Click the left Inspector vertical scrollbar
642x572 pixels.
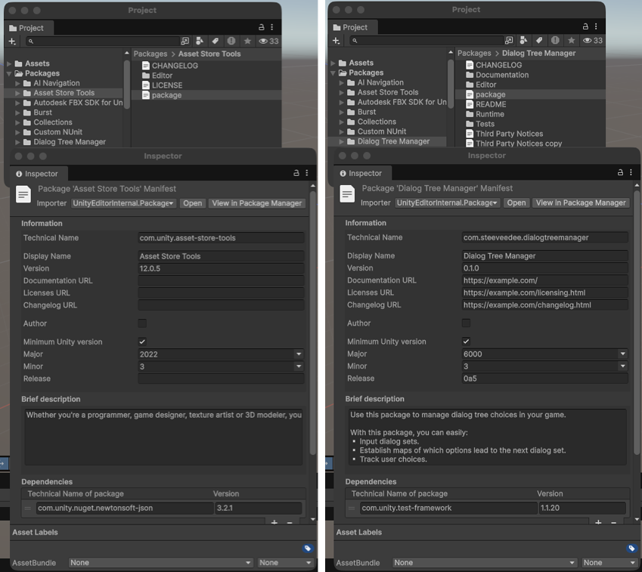pyautogui.click(x=313, y=323)
